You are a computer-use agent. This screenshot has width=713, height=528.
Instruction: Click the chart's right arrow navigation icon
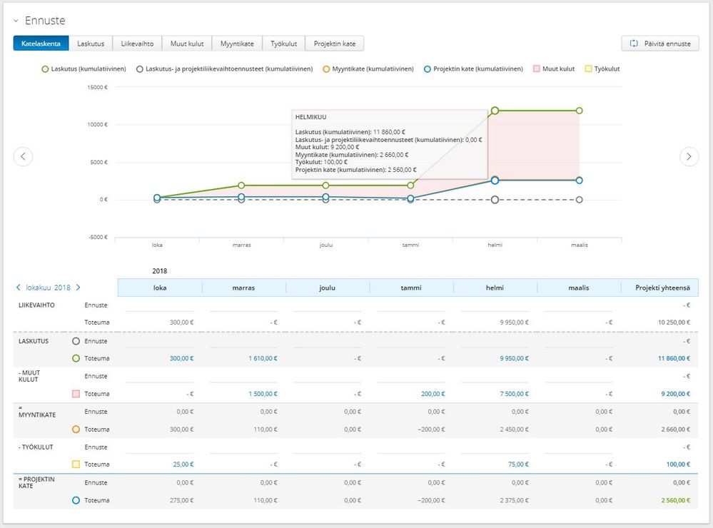click(x=689, y=156)
